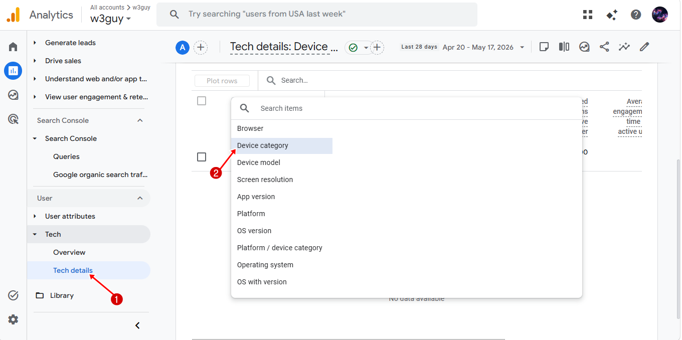Viewport: 682px width, 340px height.
Task: Open Google organic search traffic report
Action: pos(100,175)
